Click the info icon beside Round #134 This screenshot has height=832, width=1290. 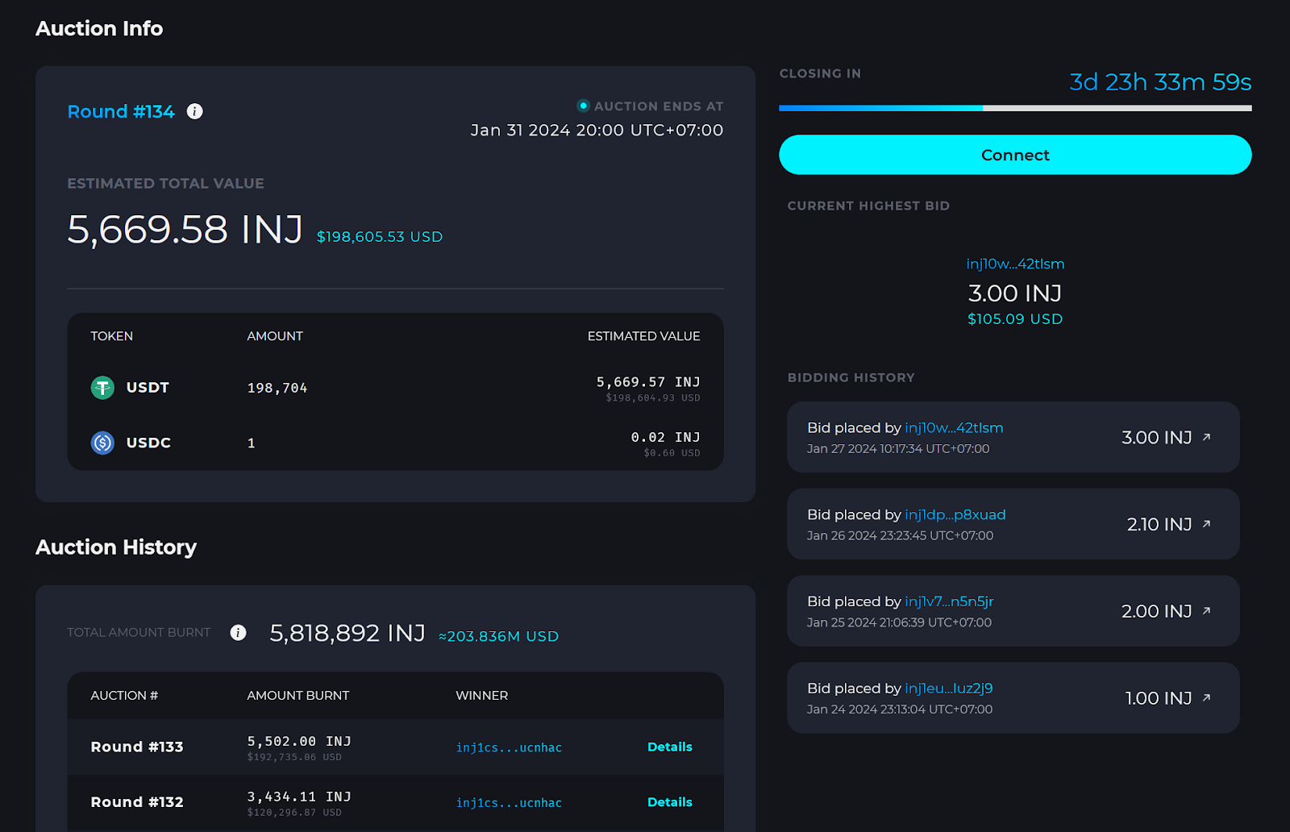tap(194, 111)
